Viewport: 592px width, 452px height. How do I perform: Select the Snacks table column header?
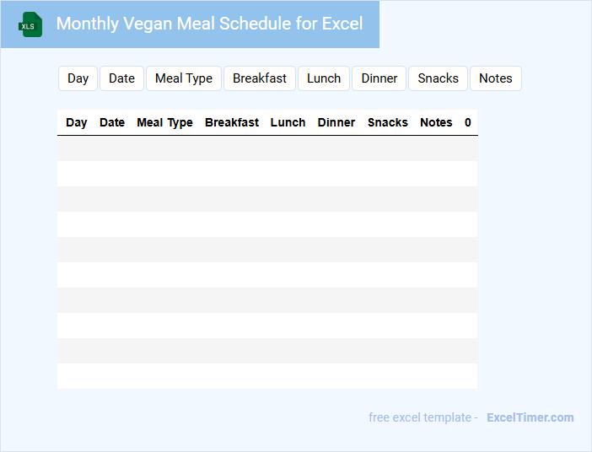tap(388, 122)
